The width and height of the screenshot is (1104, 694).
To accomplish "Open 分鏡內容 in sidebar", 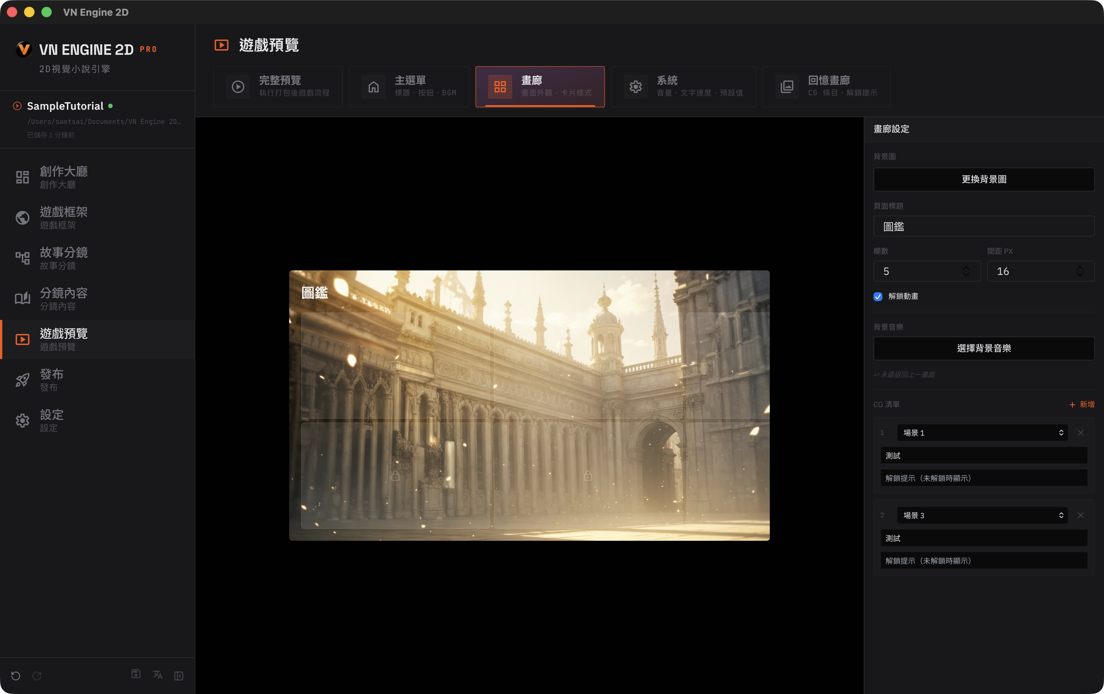I will point(98,299).
